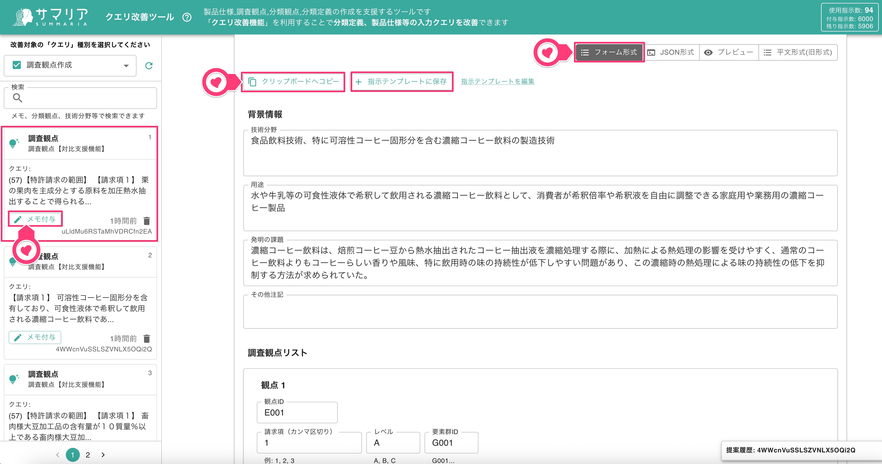This screenshot has width=882, height=464.
Task: Toggle the 調査観点作成 checkbox
Action: [16, 65]
